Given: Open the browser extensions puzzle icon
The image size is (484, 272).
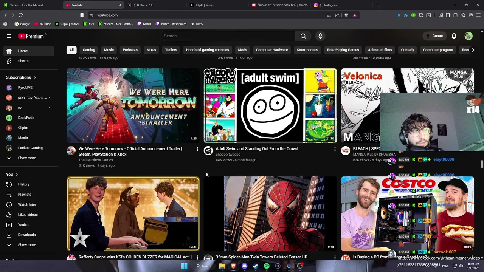Looking at the screenshot, I should (421, 15).
